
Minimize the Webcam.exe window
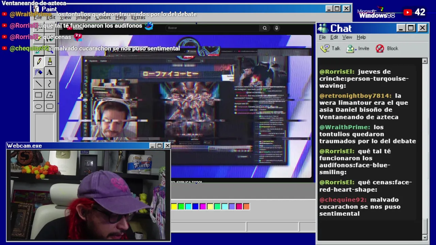pos(153,146)
